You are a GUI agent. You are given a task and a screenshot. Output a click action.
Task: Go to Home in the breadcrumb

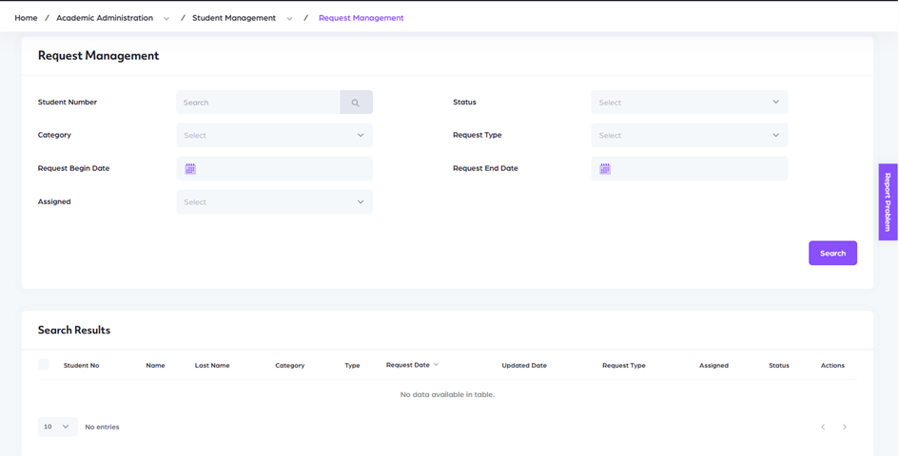[x=26, y=18]
